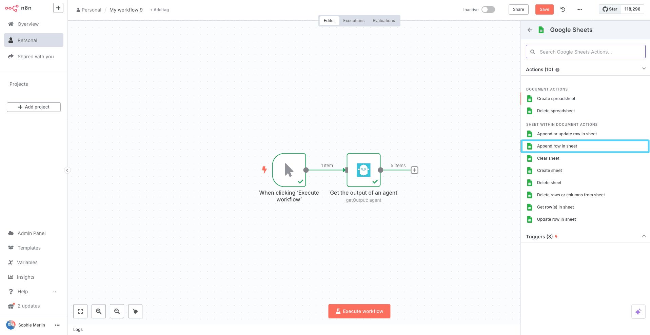Image resolution: width=650 pixels, height=335 pixels.
Task: Open Shared with you
Action: (34, 57)
